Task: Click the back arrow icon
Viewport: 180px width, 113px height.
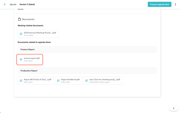Action: (5, 4)
